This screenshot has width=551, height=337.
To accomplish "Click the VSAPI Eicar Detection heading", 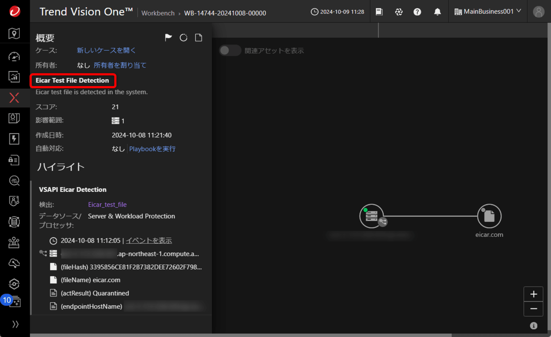I will (x=73, y=190).
